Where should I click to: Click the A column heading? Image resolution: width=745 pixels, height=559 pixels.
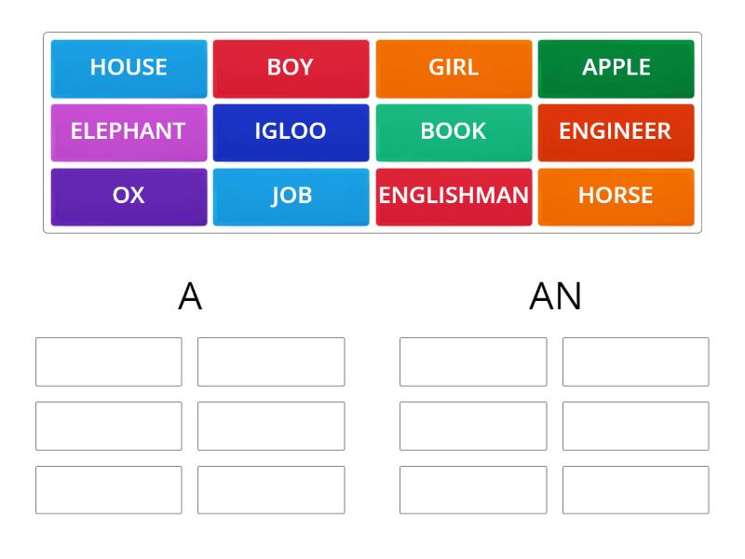point(189,294)
